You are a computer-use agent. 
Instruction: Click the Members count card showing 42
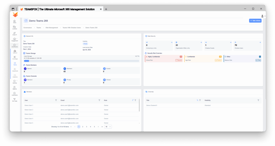(82, 70)
